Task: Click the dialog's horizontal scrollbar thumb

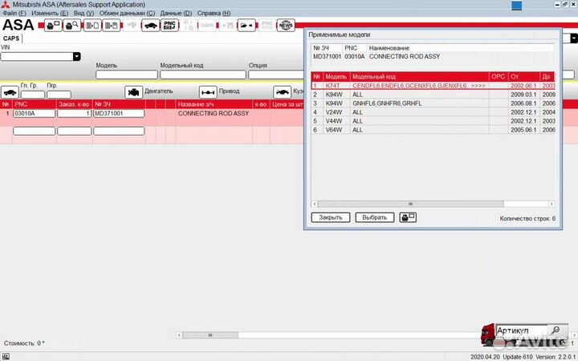Action: tap(410, 204)
